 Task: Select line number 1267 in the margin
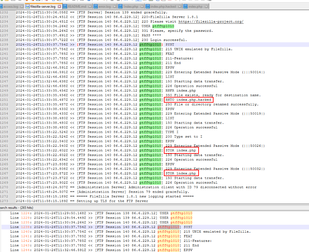tap(4, 174)
